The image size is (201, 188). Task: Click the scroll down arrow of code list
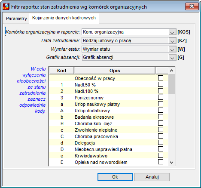(x=171, y=163)
